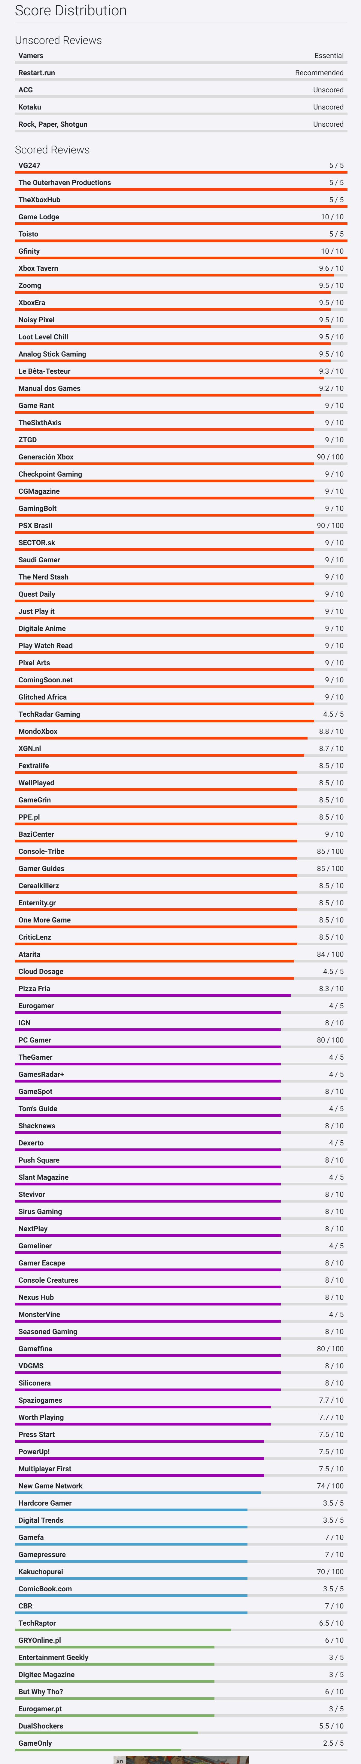The image size is (361, 1764).
Task: Click the GameOnly 2.5 / 5 score
Action: 333,1743
